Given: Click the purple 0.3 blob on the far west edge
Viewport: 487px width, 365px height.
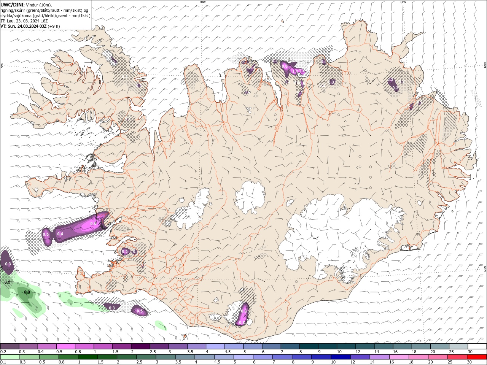Looking at the screenshot, I should 7,262.
